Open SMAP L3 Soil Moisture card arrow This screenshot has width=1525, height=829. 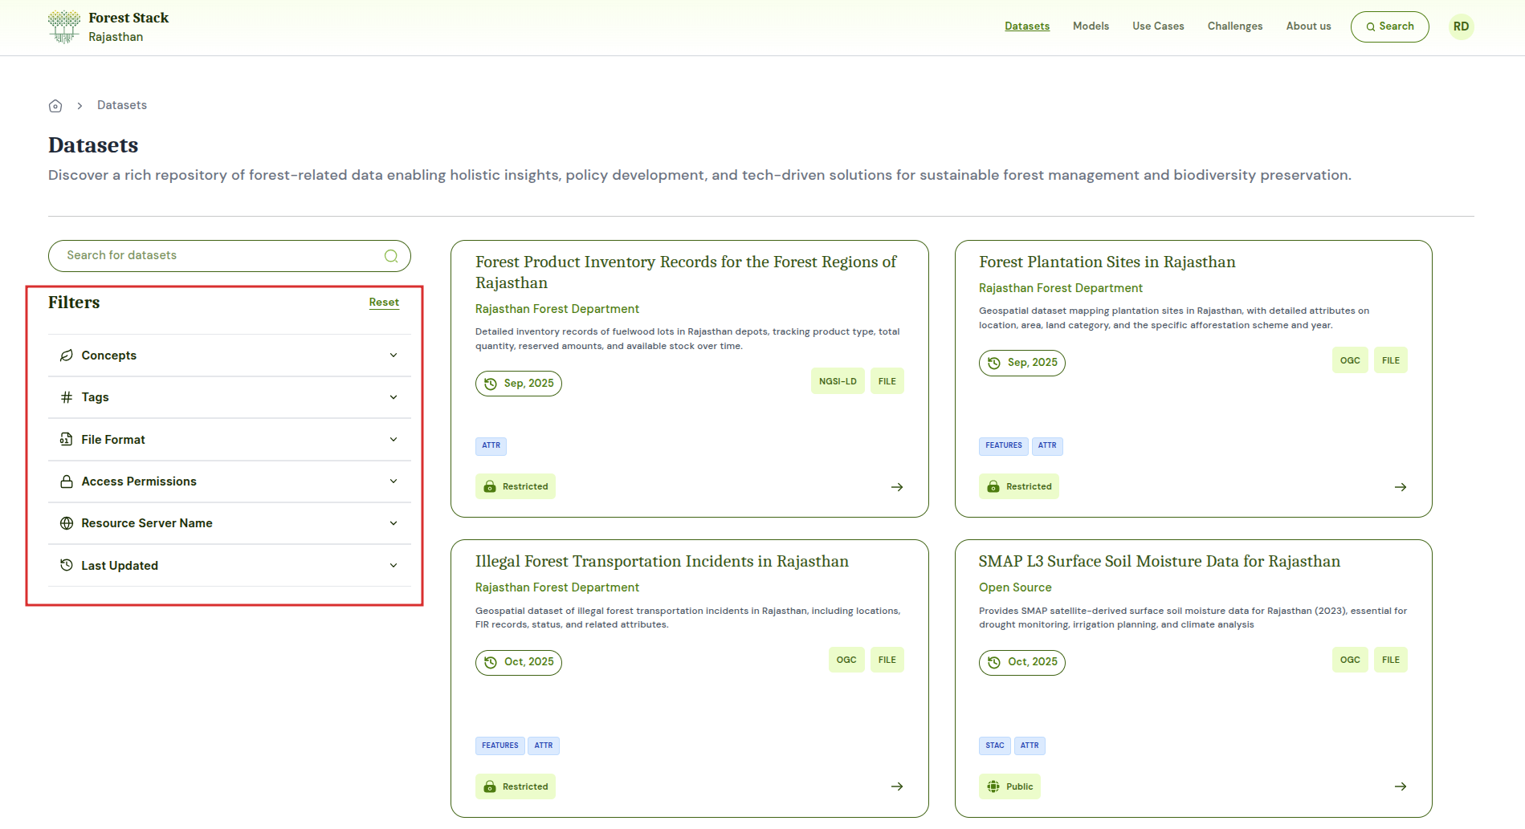click(1401, 786)
